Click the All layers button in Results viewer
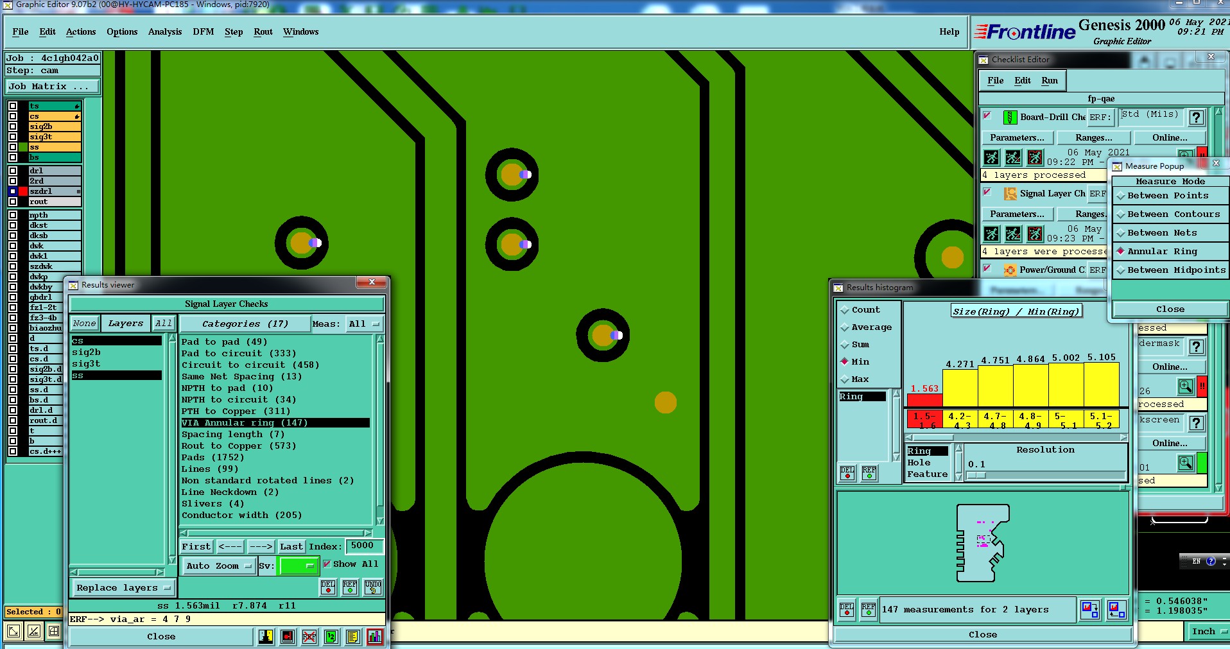Viewport: 1230px width, 649px height. click(164, 324)
